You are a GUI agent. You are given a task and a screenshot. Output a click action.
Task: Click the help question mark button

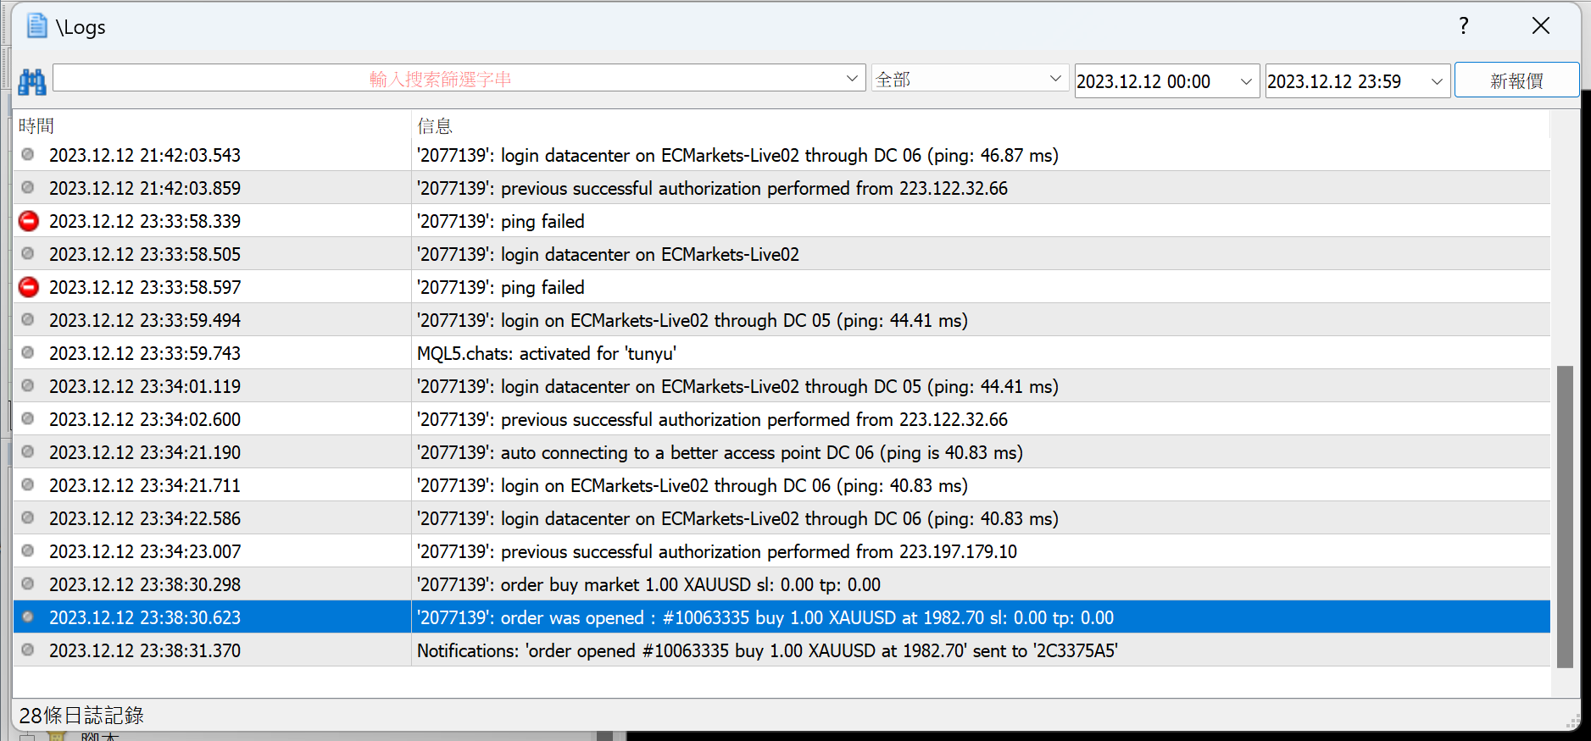(1464, 26)
